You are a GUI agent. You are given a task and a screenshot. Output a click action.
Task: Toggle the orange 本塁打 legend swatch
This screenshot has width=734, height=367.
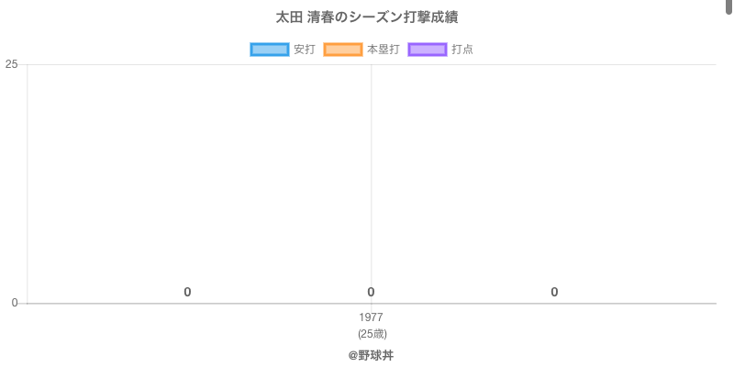point(343,50)
